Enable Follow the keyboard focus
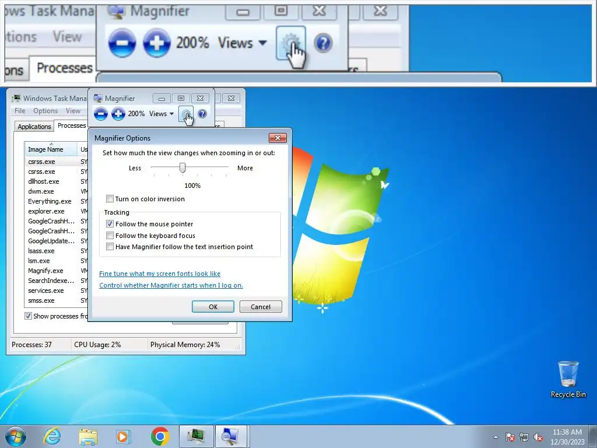The image size is (597, 448). 110,236
